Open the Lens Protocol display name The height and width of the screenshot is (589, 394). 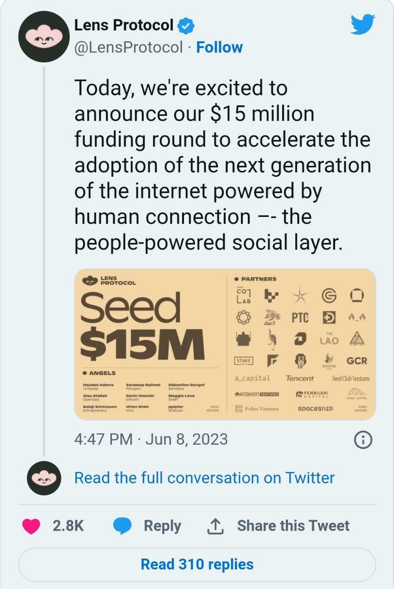point(124,25)
